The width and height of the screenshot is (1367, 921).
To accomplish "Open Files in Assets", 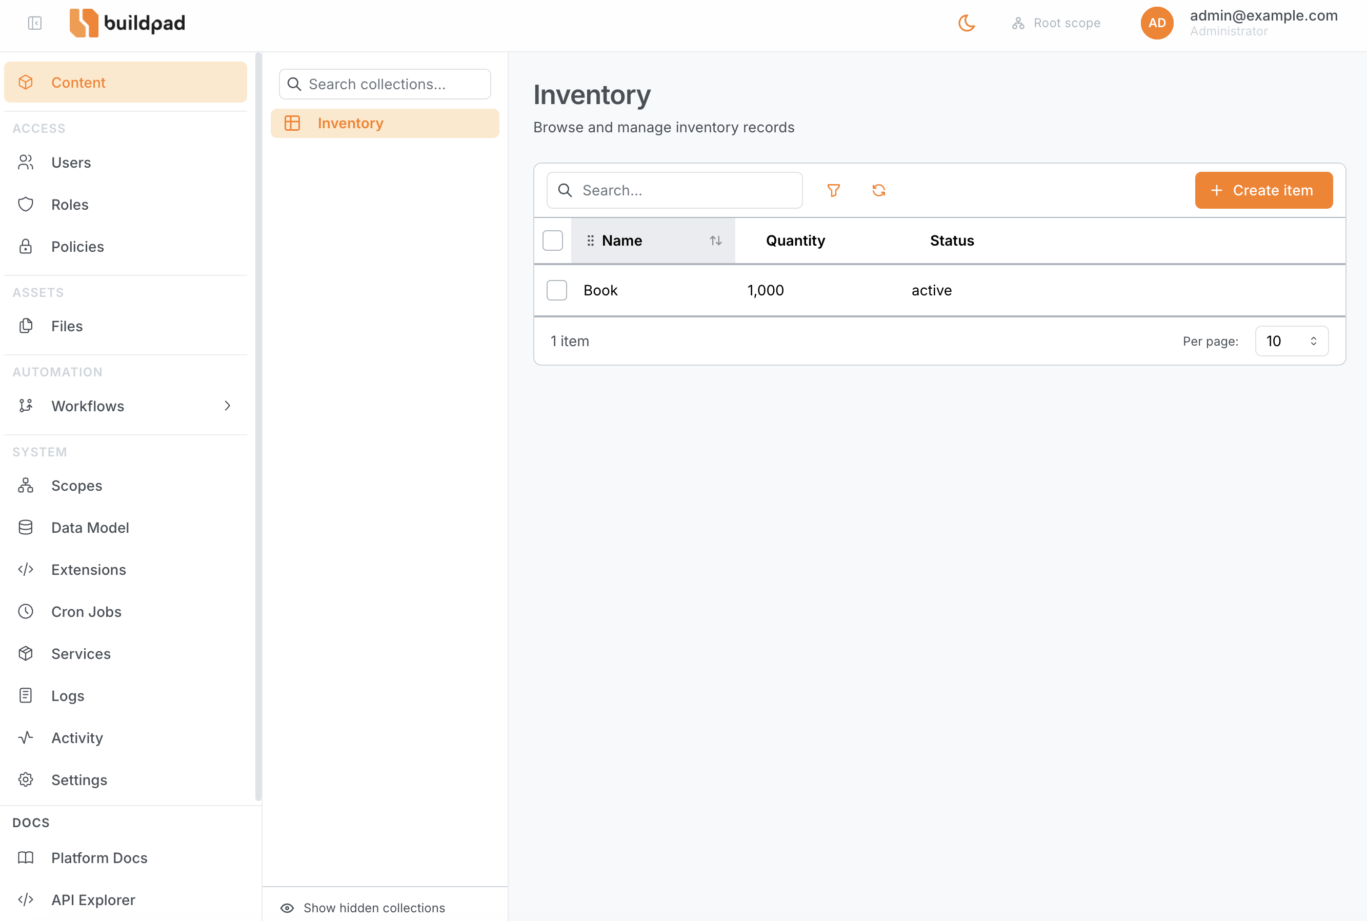I will tap(126, 326).
